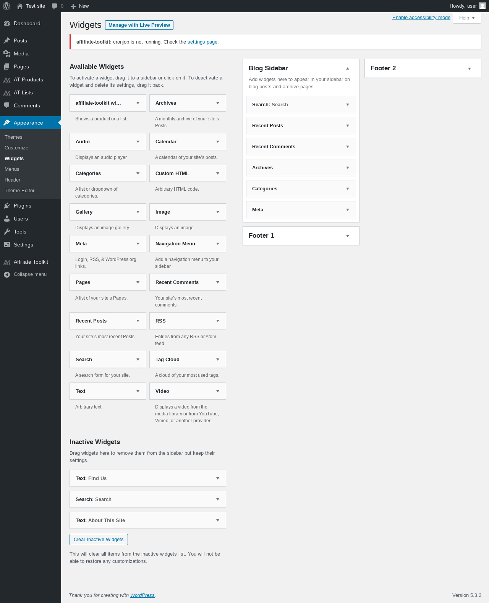Click the Appearance paintbrush icon
The image size is (489, 603).
pos(7,123)
